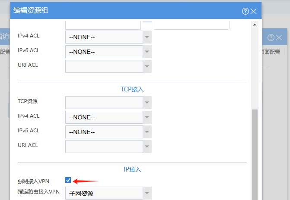Expand the IPv6 ACL dropdown under TCP接入
Viewport: 290px width, 200px height.
[147, 132]
